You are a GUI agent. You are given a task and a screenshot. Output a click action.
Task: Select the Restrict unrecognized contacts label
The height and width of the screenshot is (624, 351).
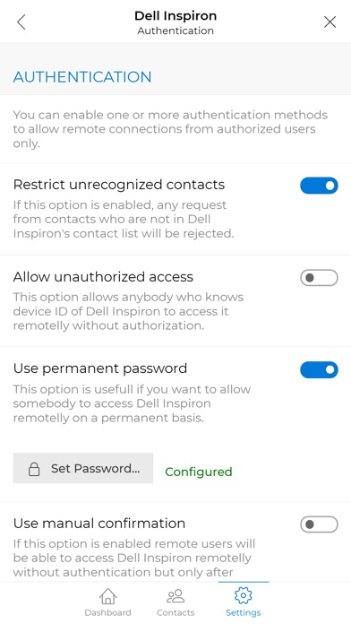pos(119,185)
